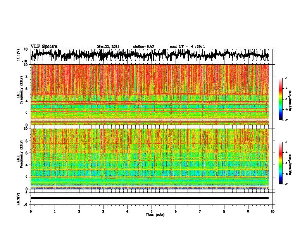The height and width of the screenshot is (237, 307).
Task: Click the "9" tick on the Time axis
Action: [248, 211]
